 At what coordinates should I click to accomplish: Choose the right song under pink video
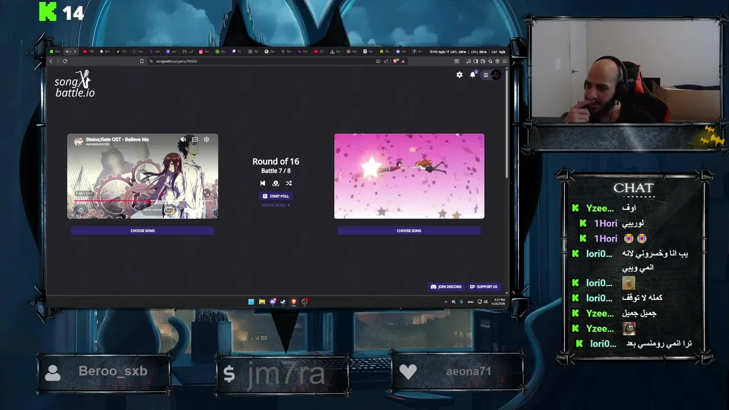(x=409, y=231)
